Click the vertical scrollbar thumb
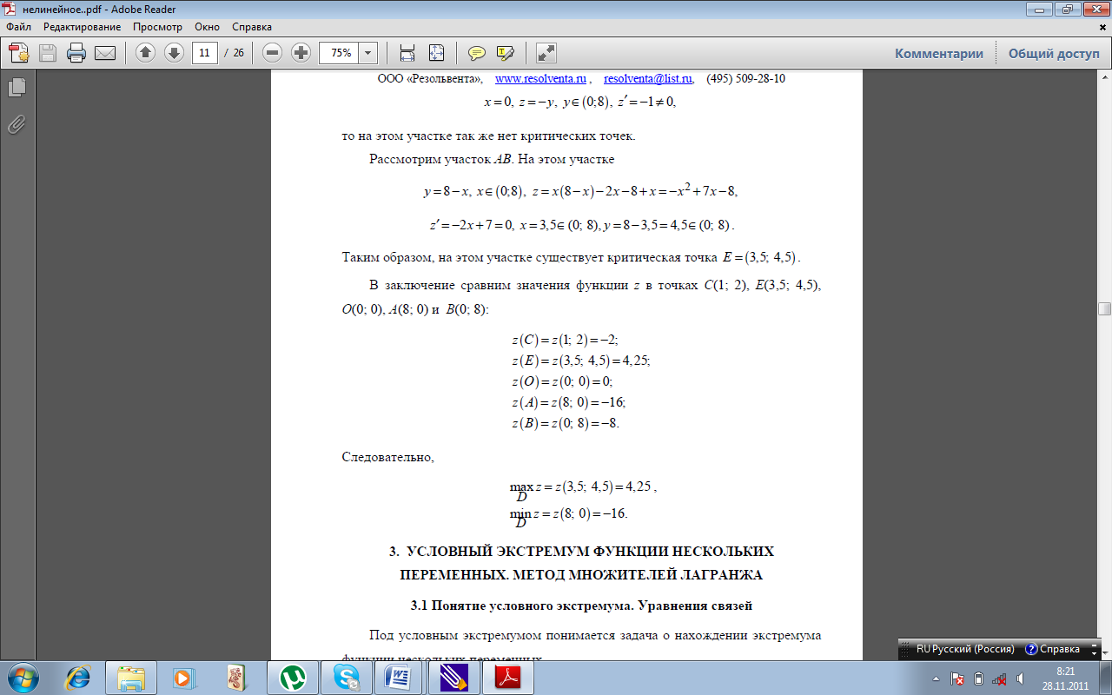This screenshot has width=1112, height=695. pyautogui.click(x=1104, y=308)
